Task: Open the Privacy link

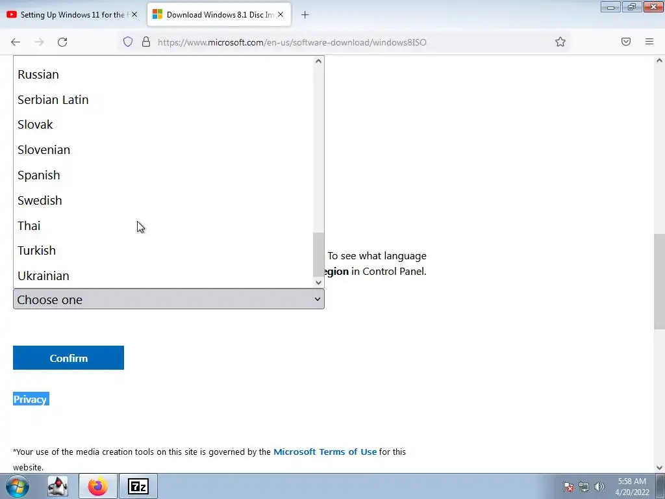Action: pyautogui.click(x=30, y=400)
